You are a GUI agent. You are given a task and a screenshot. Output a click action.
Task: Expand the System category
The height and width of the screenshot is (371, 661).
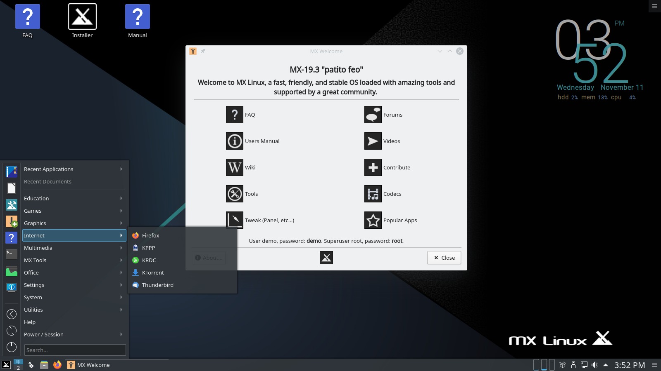coord(74,297)
